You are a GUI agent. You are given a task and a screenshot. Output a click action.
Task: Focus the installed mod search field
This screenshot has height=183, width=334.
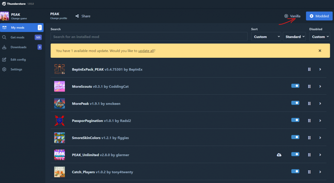tap(149, 37)
